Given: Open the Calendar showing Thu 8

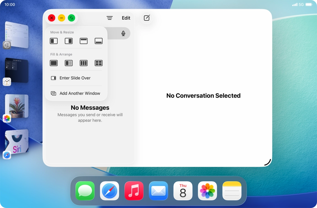Looking at the screenshot, I should point(183,191).
